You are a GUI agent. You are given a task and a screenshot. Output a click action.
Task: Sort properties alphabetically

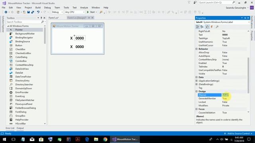coord(202,27)
